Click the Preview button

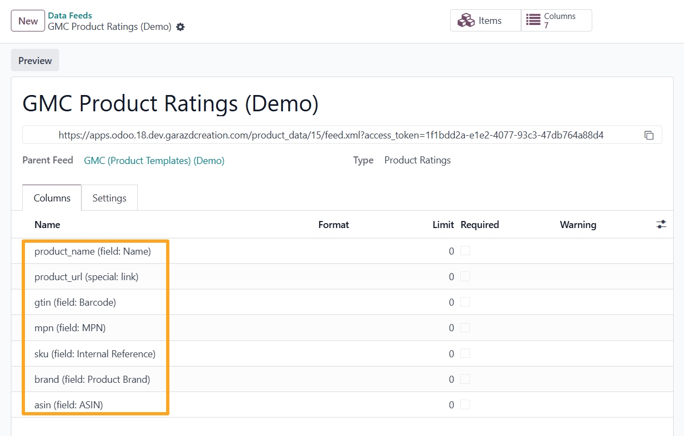pos(34,60)
